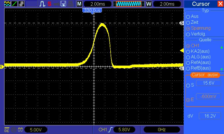Click the DC coupling icon at bottom
Screen dimensions: 224x134
click(7, 130)
